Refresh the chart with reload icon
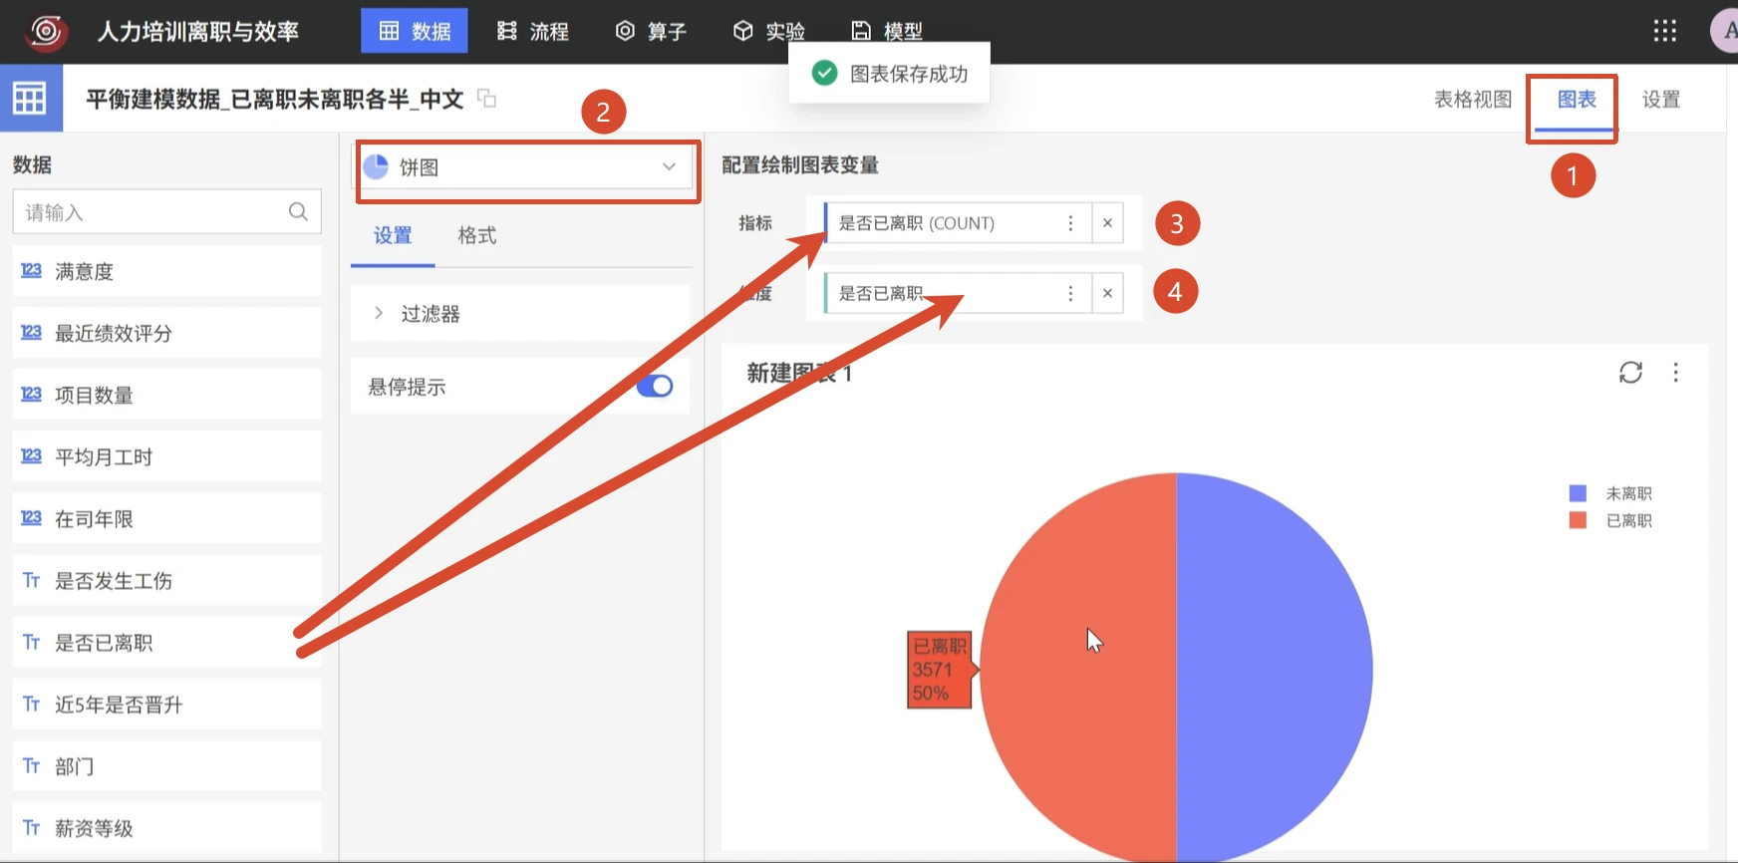Viewport: 1738px width, 863px height. click(x=1630, y=373)
